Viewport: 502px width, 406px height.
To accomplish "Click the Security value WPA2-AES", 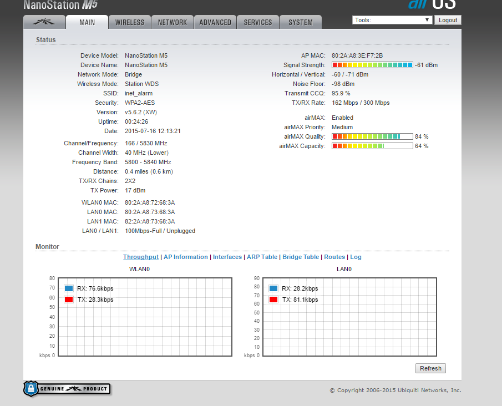I will click(x=140, y=103).
